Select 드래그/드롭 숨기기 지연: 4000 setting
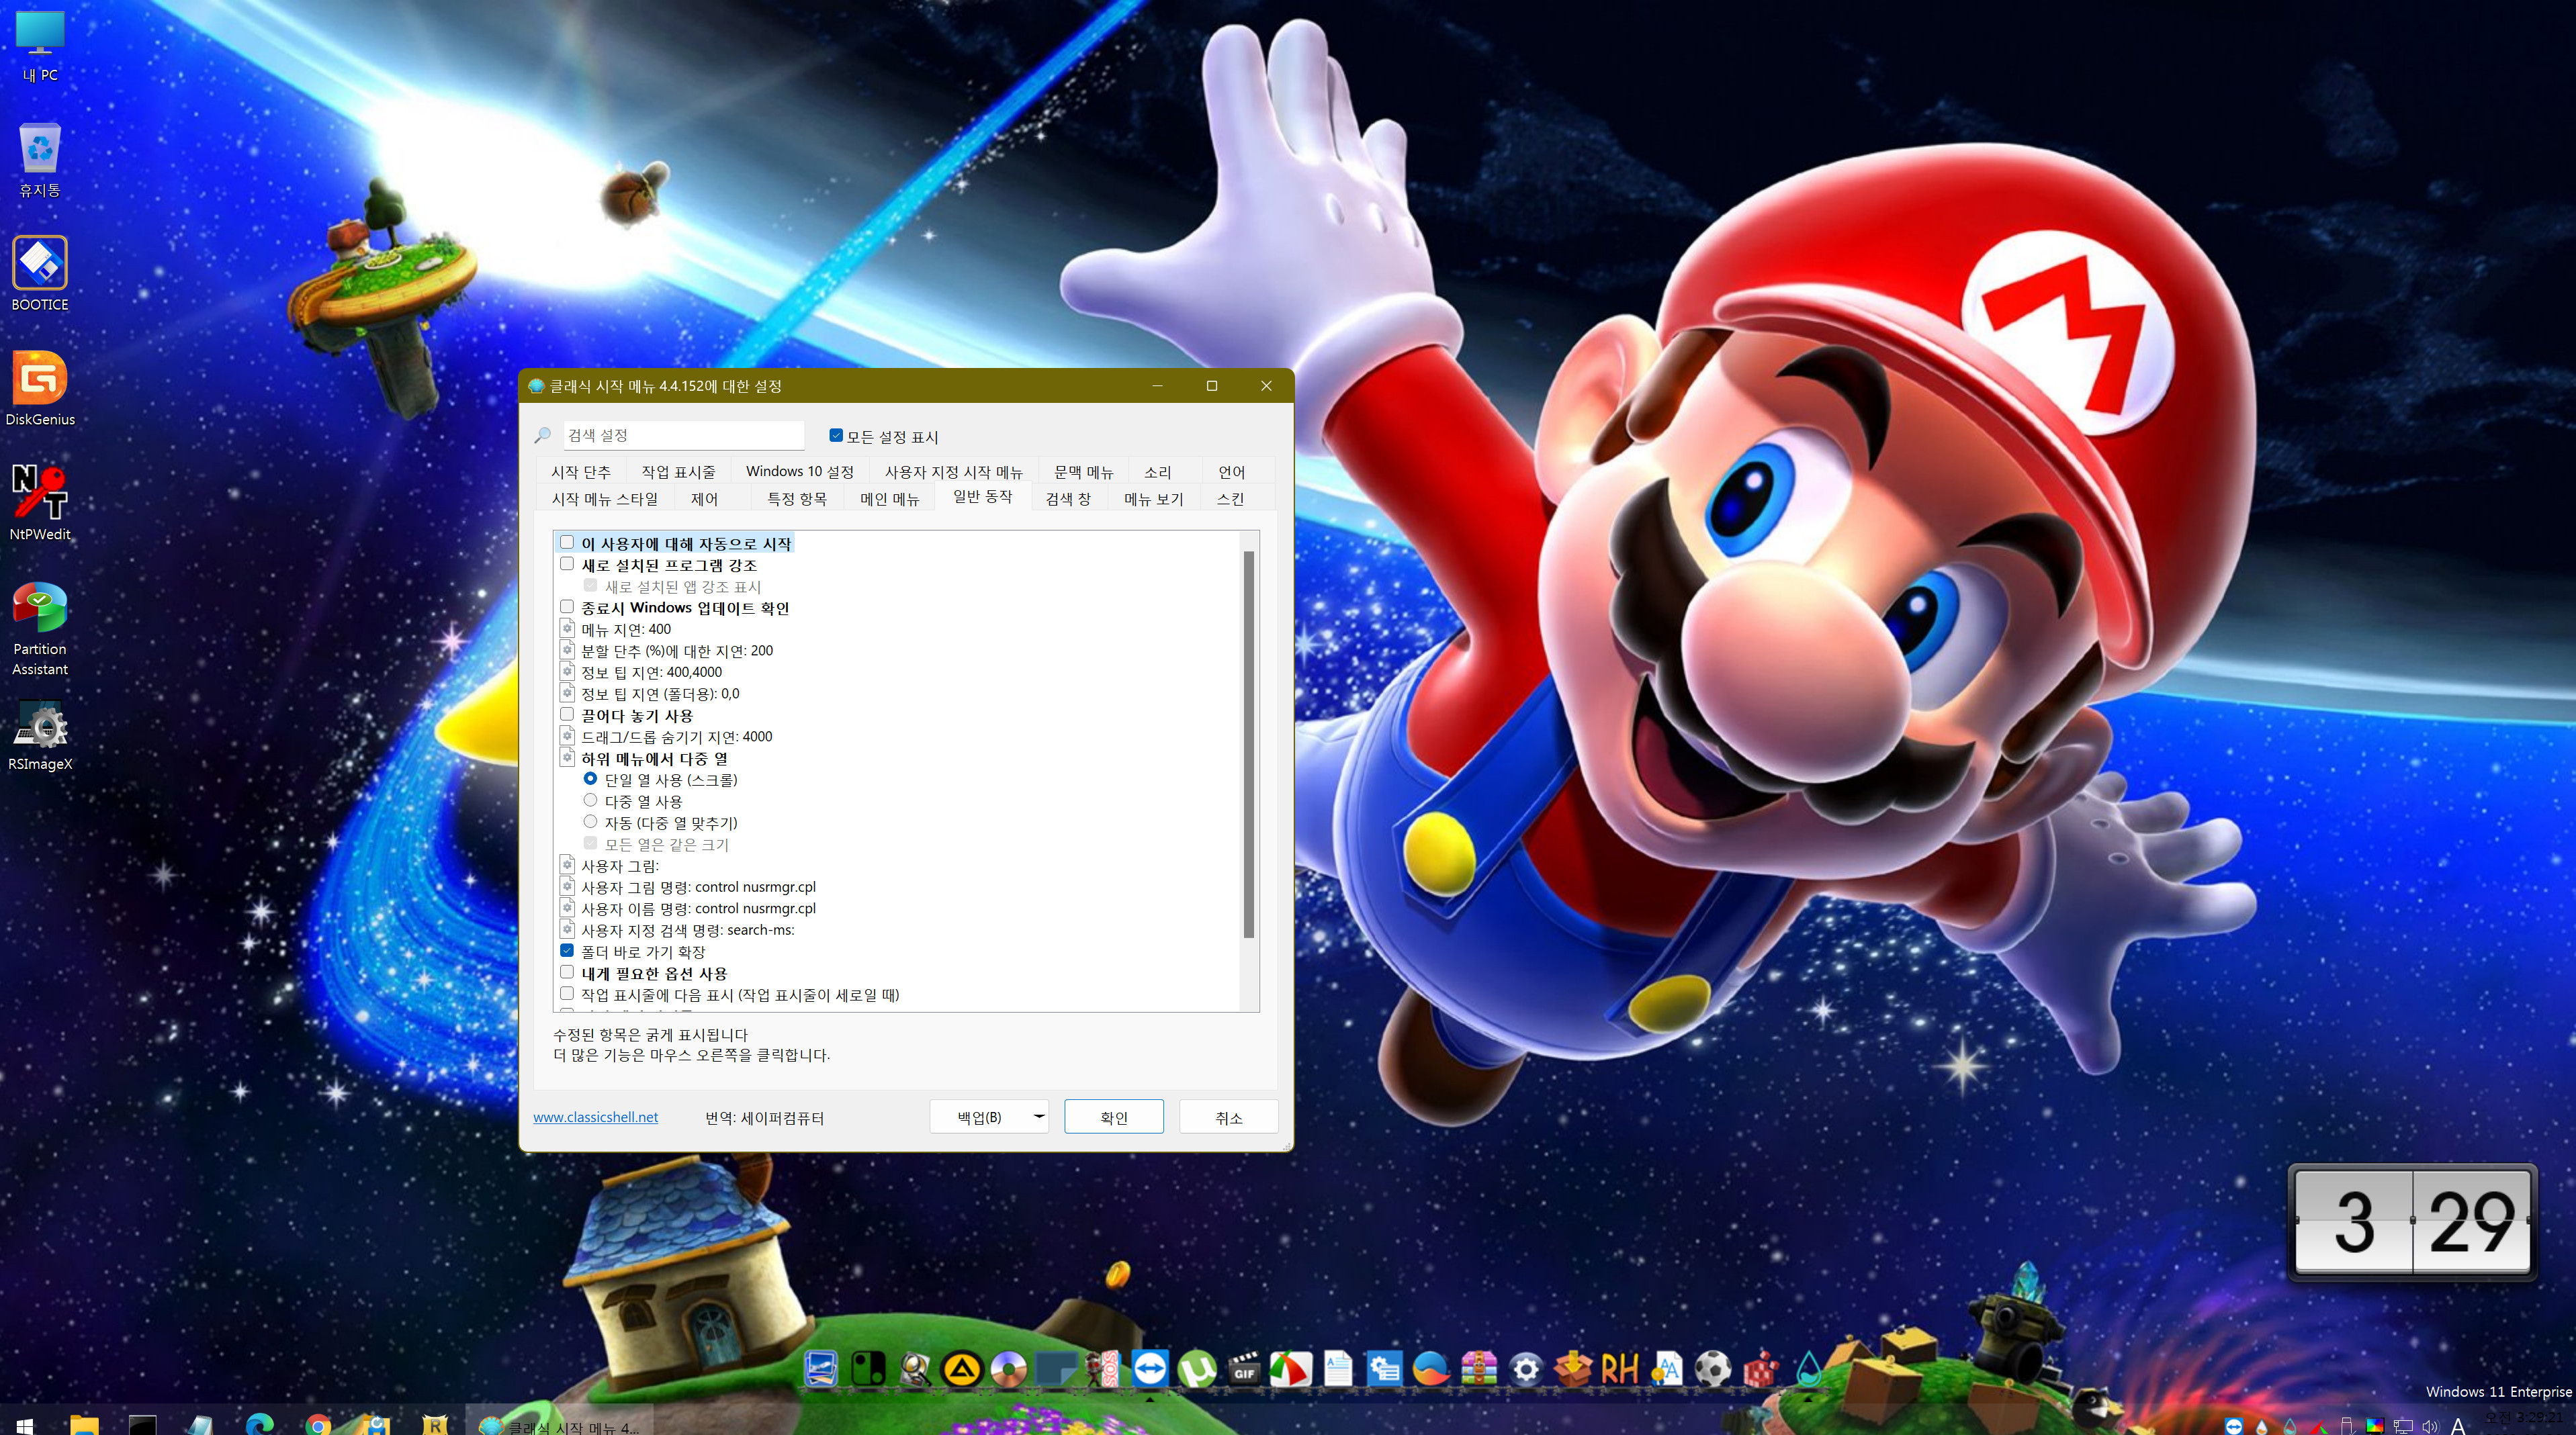Viewport: 2576px width, 1435px height. click(677, 736)
